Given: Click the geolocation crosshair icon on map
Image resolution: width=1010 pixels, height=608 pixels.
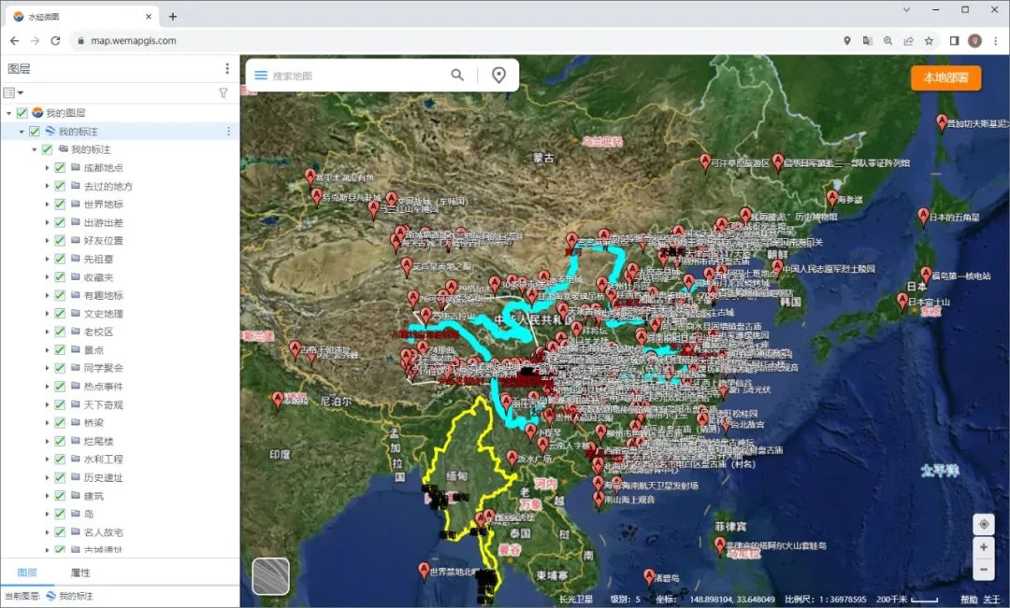Looking at the screenshot, I should click(x=984, y=525).
